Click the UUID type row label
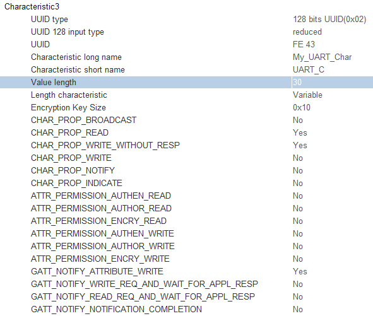This screenshot has width=373, height=316. pos(49,20)
